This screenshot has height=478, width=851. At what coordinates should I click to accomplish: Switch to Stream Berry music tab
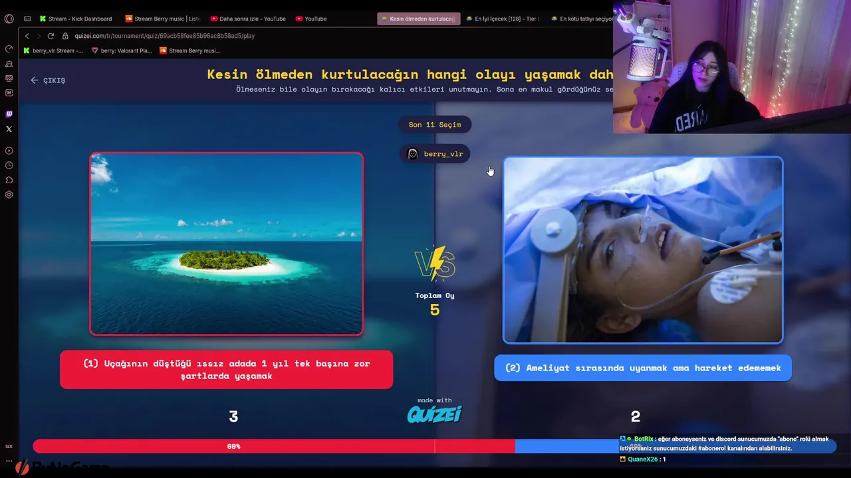[163, 19]
